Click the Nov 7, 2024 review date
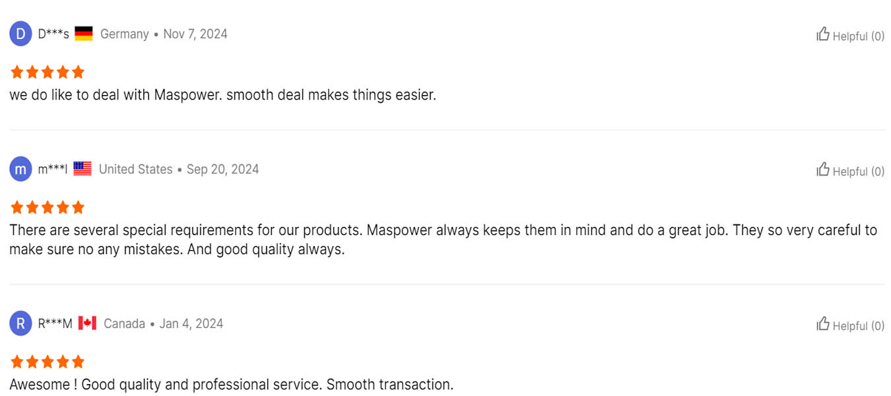Screen dimensions: 891x396 coord(195,34)
